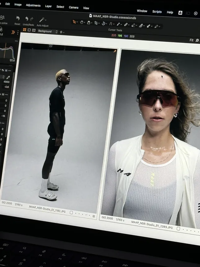Viewport: 200px width, 267px height.
Task: Select the Erase Mask tool
Action: [133, 25]
